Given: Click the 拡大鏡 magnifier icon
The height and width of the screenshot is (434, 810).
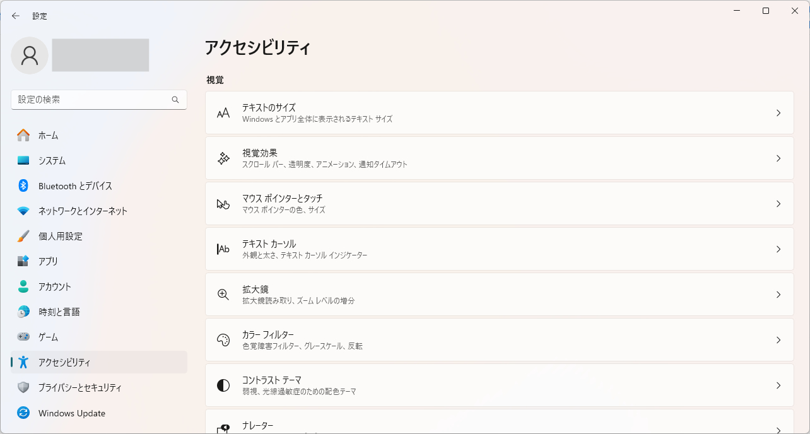Looking at the screenshot, I should point(223,294).
